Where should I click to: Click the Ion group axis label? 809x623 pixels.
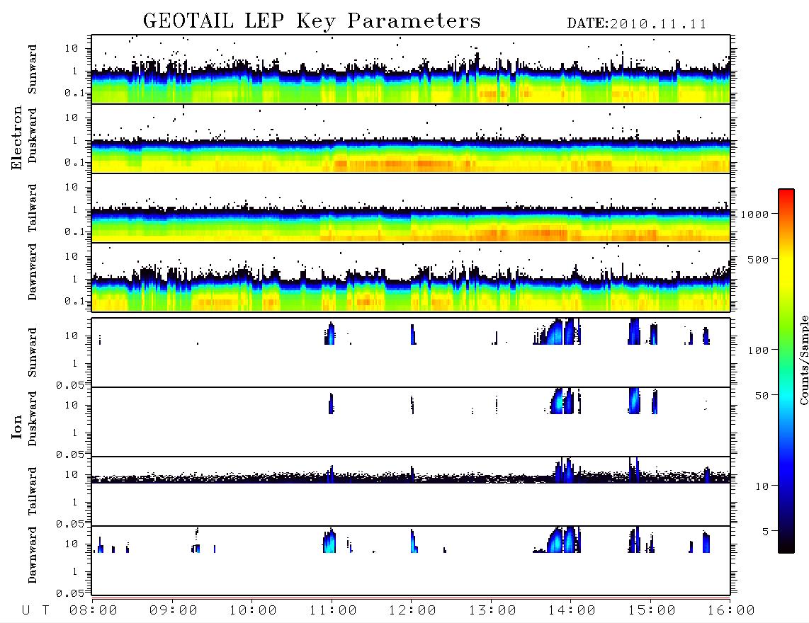tap(16, 426)
